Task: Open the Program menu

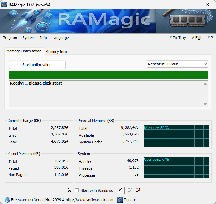Action: coord(10,38)
